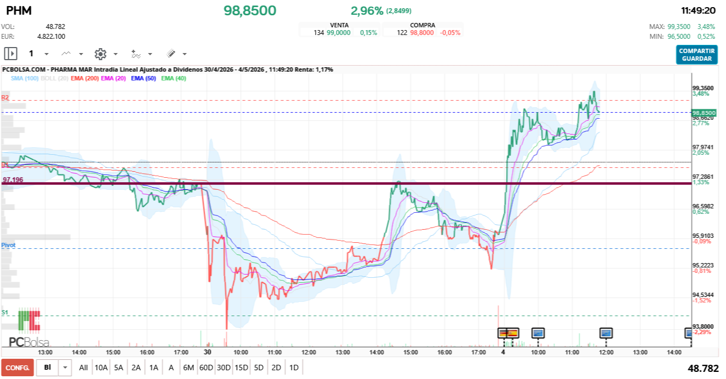Expand the settings gear dropdown arrow
This screenshot has height=379, width=726.
coord(115,54)
